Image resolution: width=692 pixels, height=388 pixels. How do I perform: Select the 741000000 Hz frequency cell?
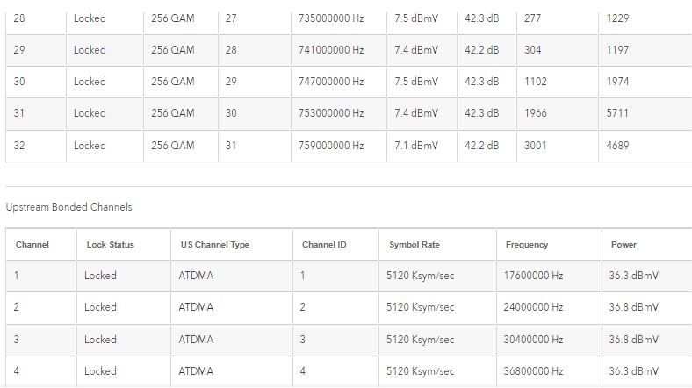pos(331,50)
